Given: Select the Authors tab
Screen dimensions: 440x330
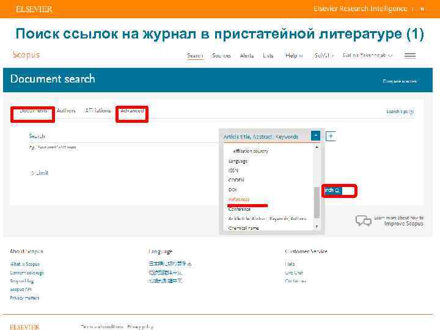Looking at the screenshot, I should click(x=66, y=111).
